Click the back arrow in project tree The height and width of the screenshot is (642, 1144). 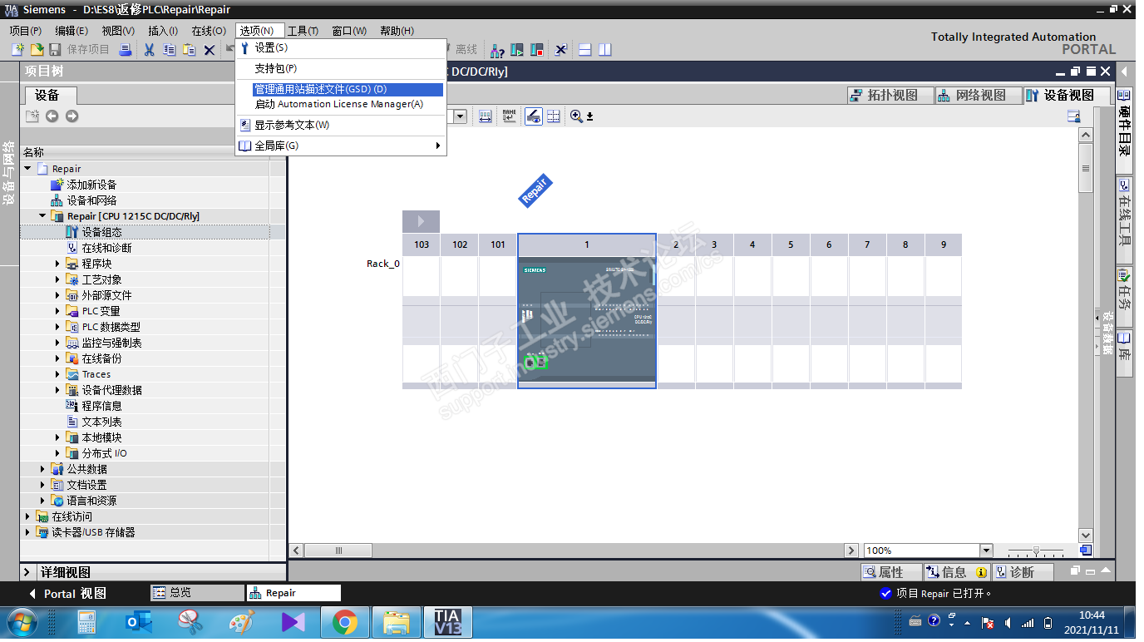[52, 116]
